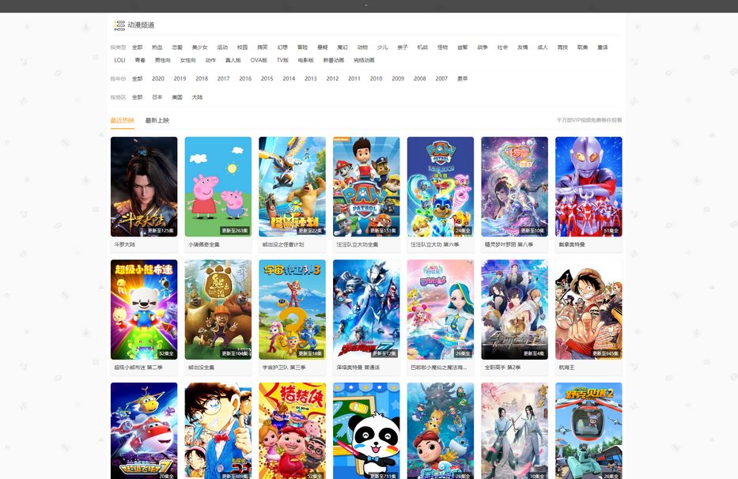Filter anime by year 2015
Image resolution: width=738 pixels, height=479 pixels.
[x=267, y=78]
